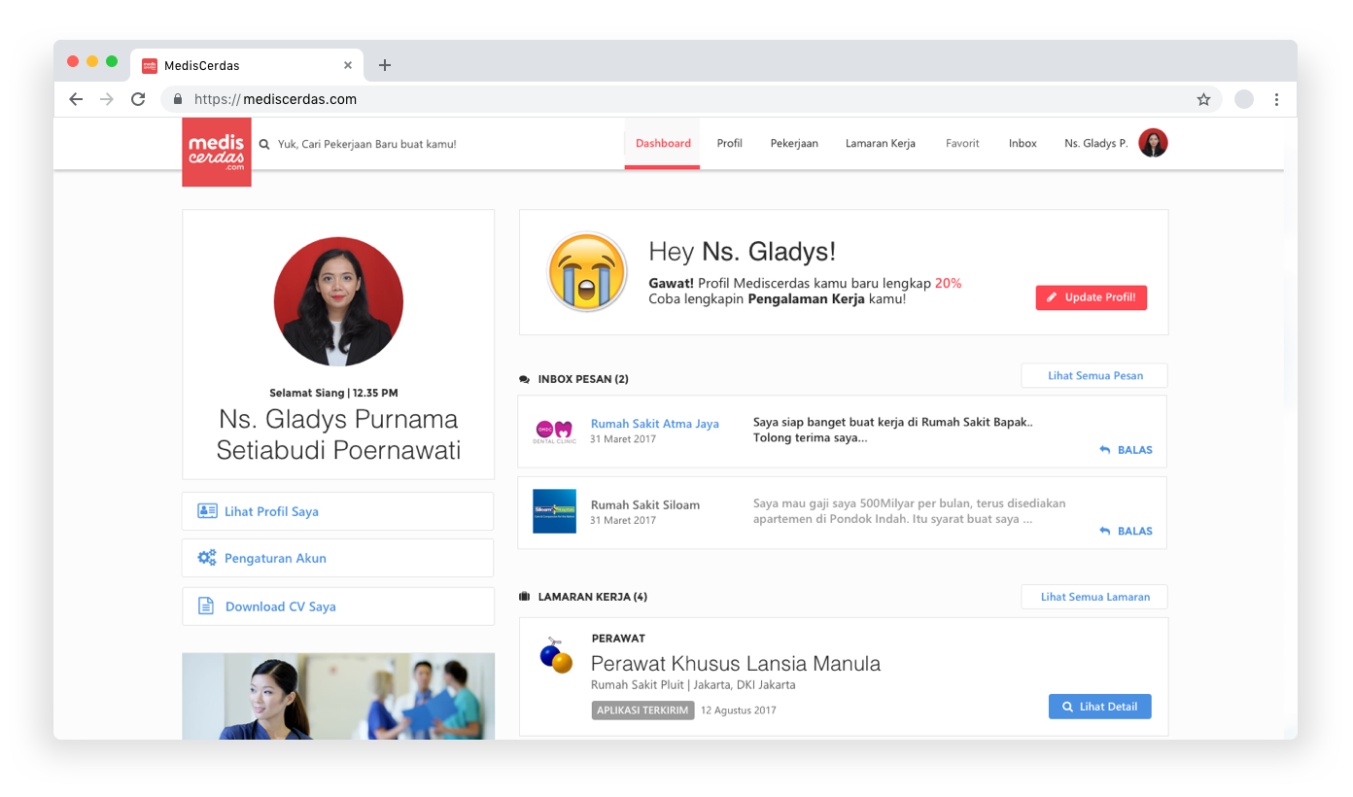Click the 12 Agustus 2017 date
1353x797 pixels.
[739, 710]
